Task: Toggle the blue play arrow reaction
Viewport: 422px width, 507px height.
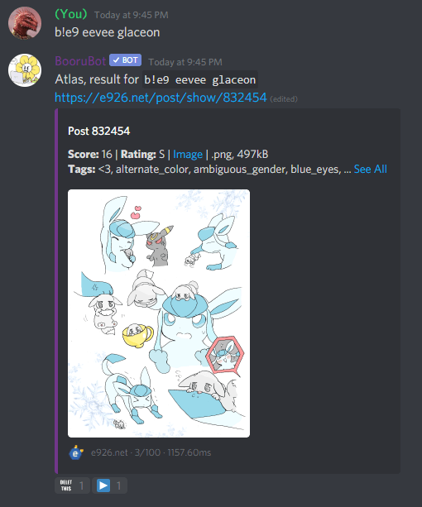Action: click(109, 485)
